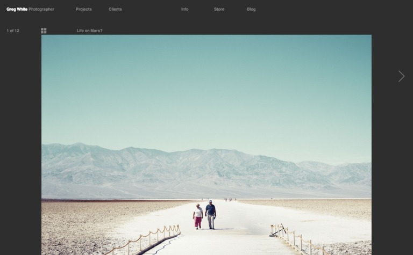Open the Projects menu

pyautogui.click(x=83, y=9)
